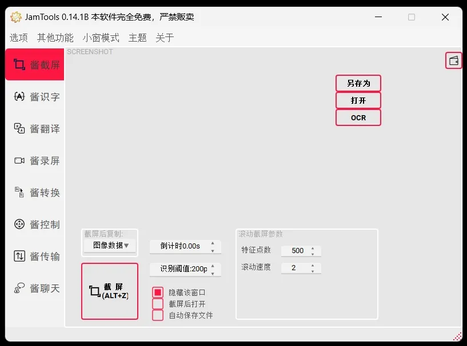Viewport: 467px width, 346px height.
Task: Click the 倒计时0.00s input field
Action: click(x=185, y=246)
